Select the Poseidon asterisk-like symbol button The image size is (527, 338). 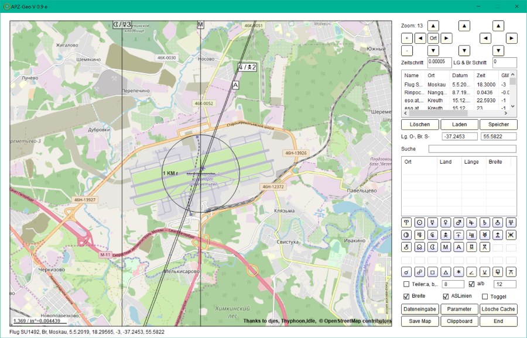(x=511, y=235)
